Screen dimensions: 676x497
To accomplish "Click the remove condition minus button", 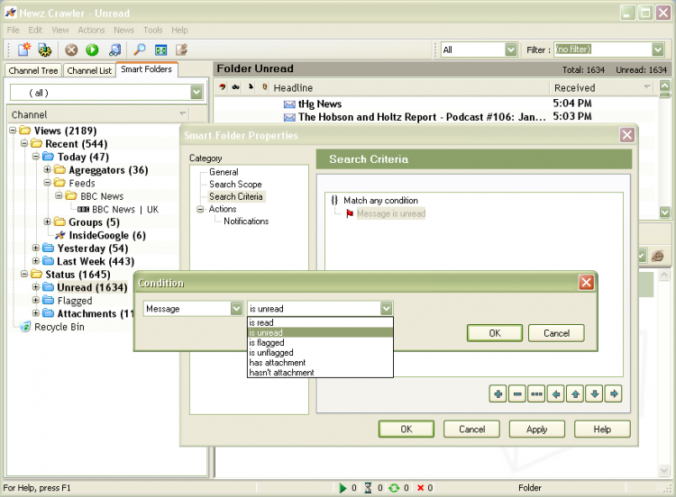I will coord(516,393).
